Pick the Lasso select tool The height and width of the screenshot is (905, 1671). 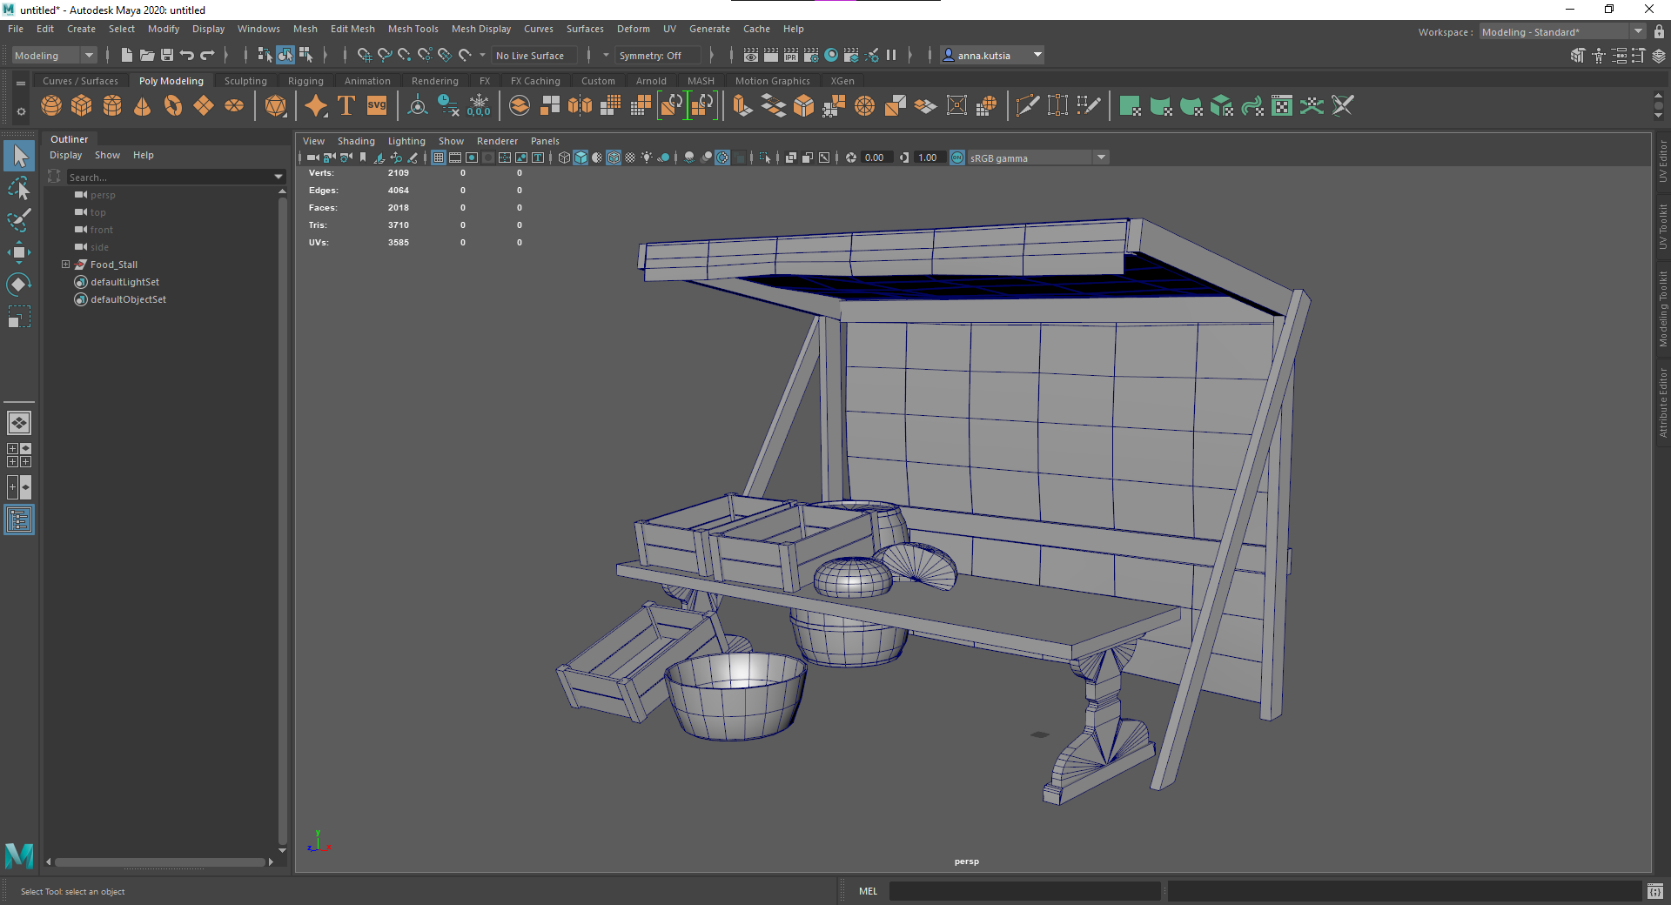coord(19,188)
